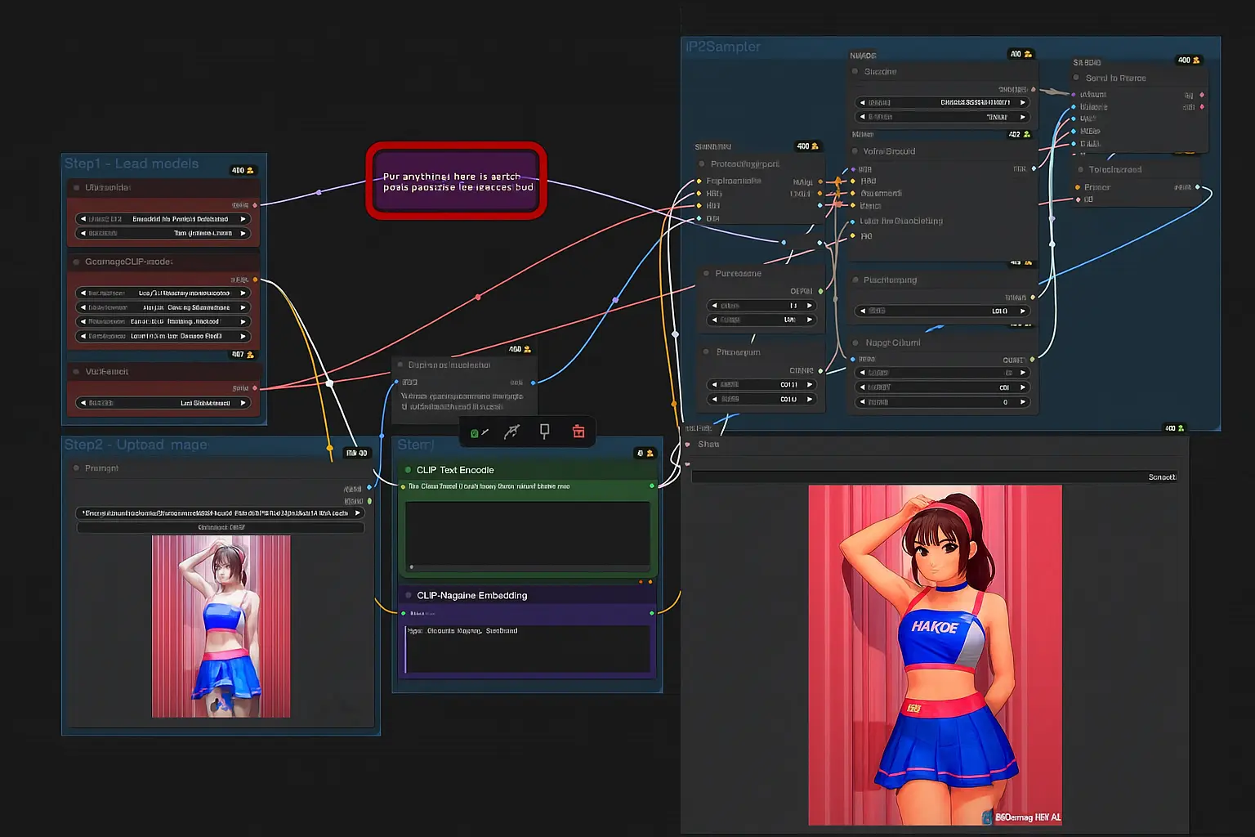Click into the CLIP Text Encodle prompt text area

tap(528, 535)
